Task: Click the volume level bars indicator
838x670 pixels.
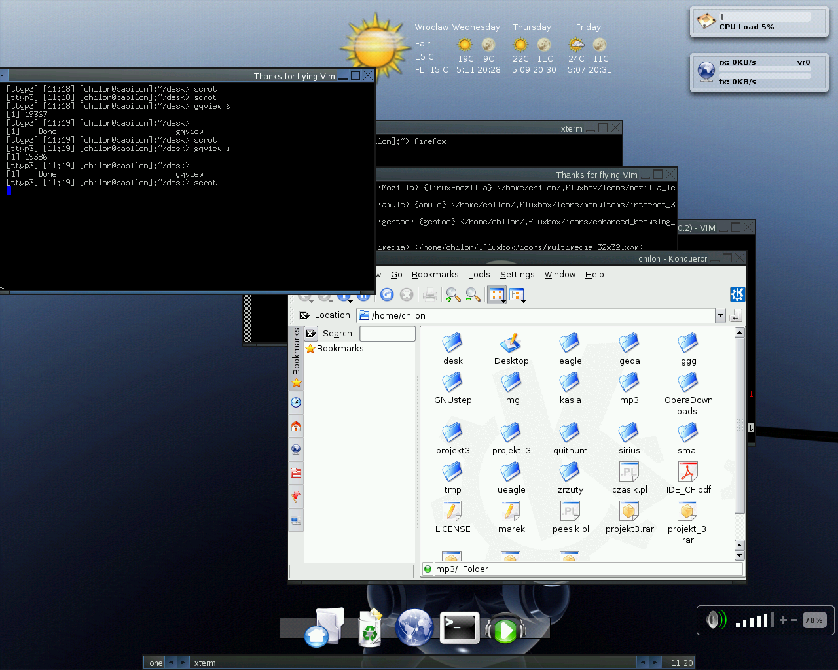Action: coord(754,620)
